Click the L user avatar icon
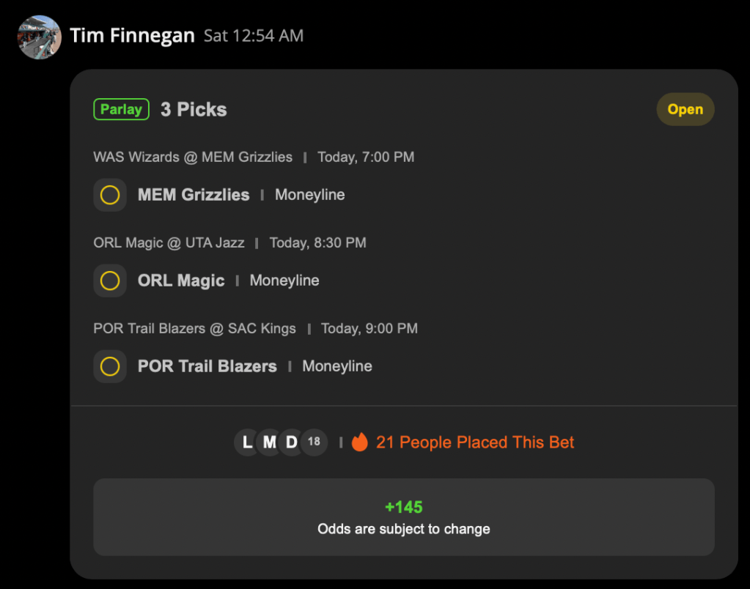 click(x=247, y=442)
